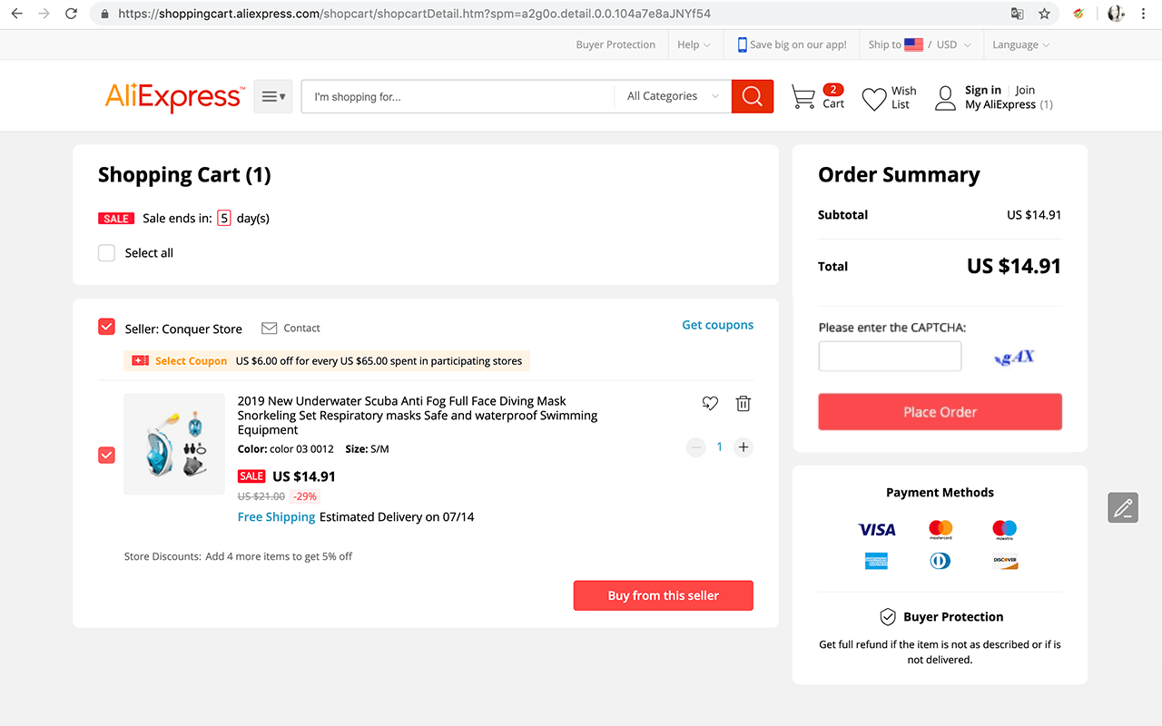The image size is (1162, 726).
Task: Click the browser forward arrow
Action: (44, 14)
